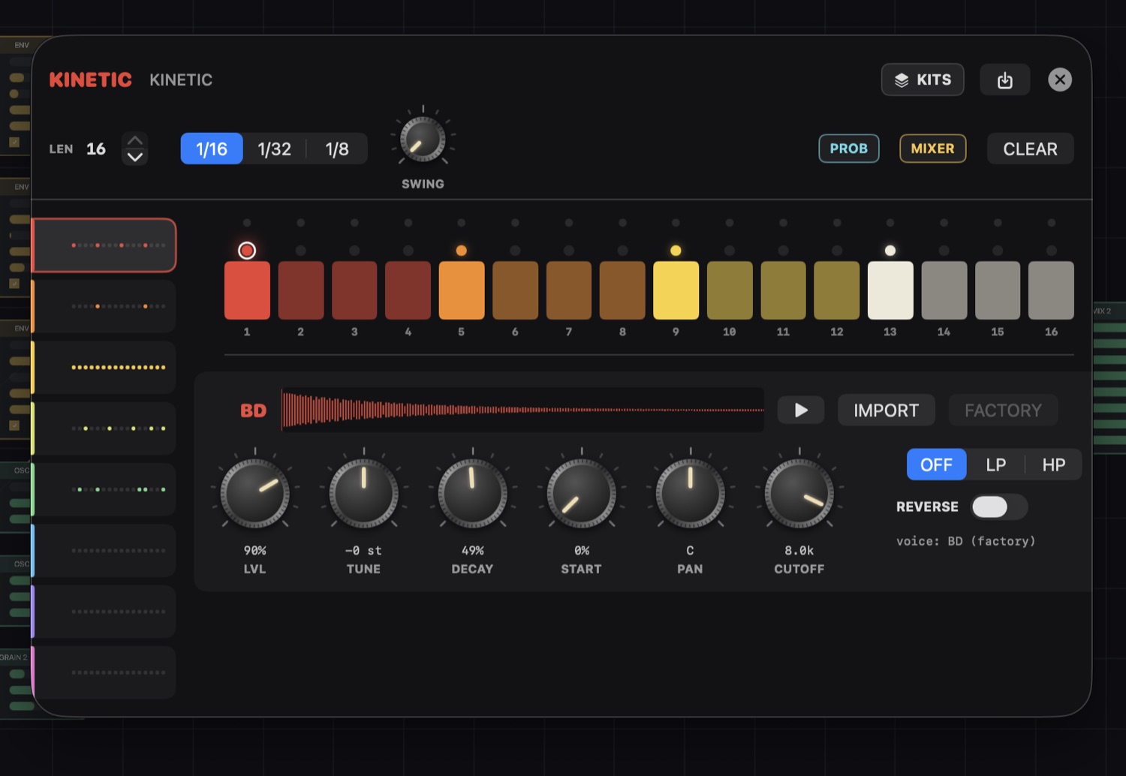Select the orange second drum track lane
Image resolution: width=1126 pixels, height=776 pixels.
point(104,306)
